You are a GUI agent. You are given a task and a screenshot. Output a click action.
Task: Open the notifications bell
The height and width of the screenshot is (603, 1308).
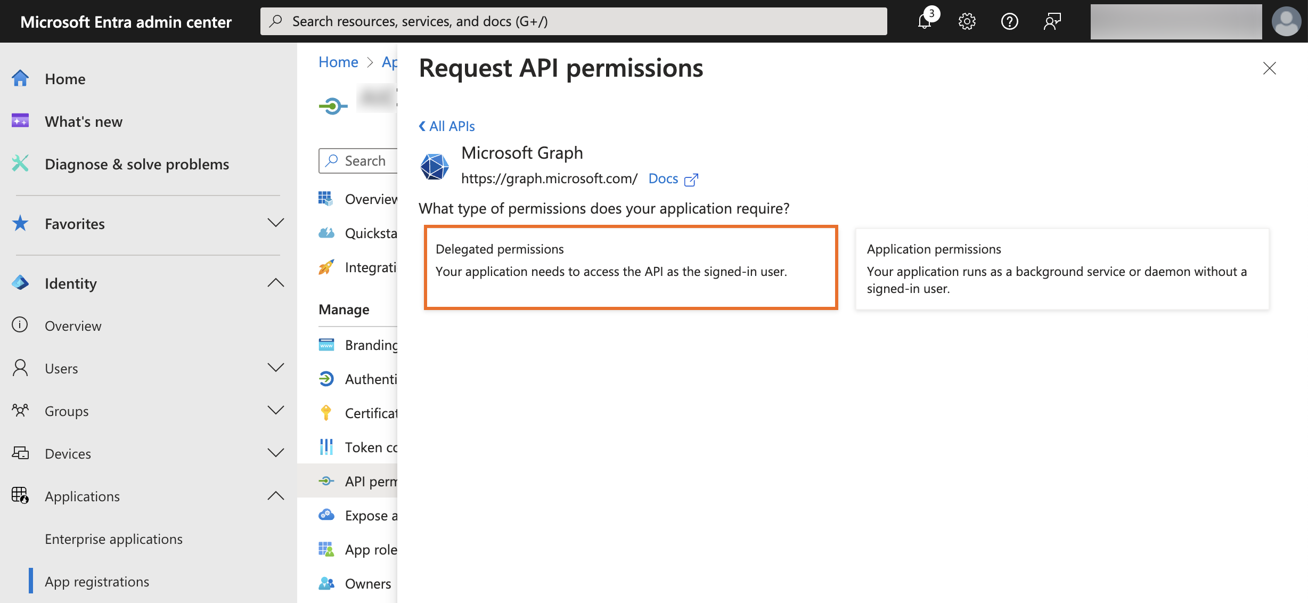pos(924,21)
